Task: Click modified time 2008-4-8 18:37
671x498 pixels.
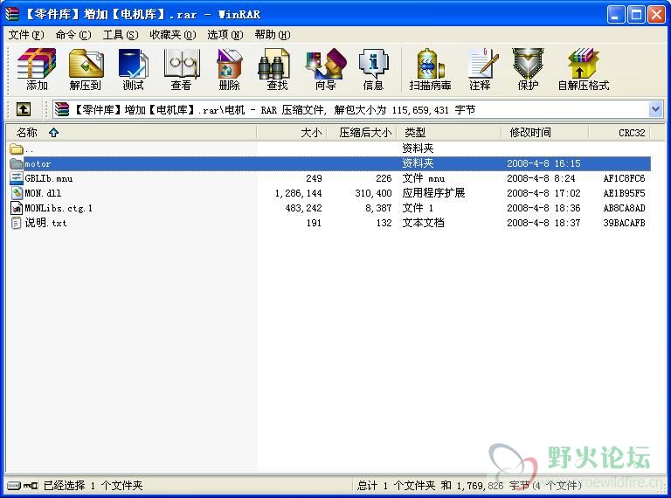Action: [543, 223]
